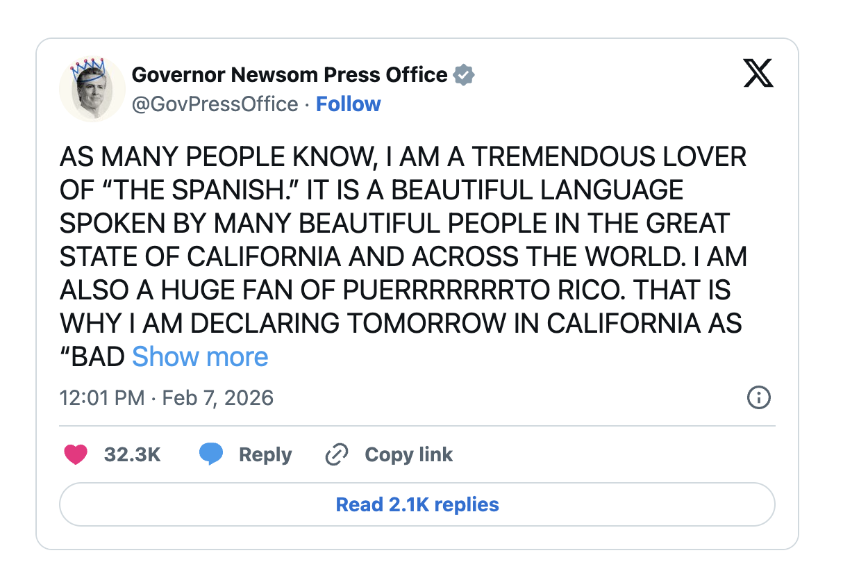Click the 12:01 PM post time
The image size is (843, 578).
[x=102, y=398]
